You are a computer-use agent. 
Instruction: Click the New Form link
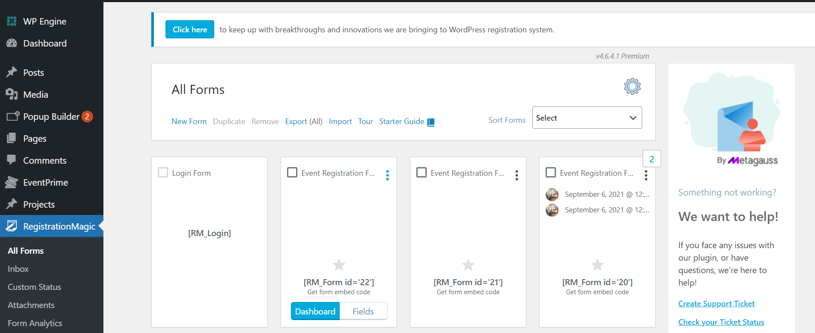tap(189, 121)
